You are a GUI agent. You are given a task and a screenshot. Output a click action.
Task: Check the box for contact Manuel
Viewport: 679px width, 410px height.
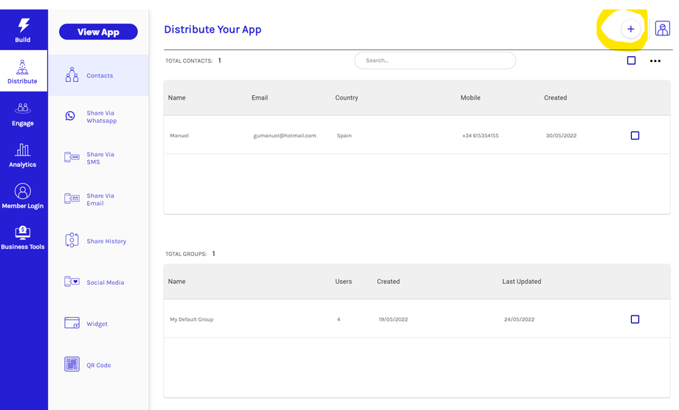tap(635, 136)
